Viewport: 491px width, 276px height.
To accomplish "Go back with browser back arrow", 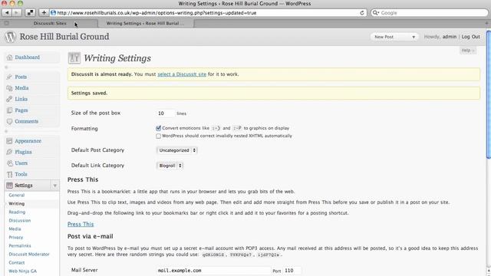I will (x=7, y=12).
